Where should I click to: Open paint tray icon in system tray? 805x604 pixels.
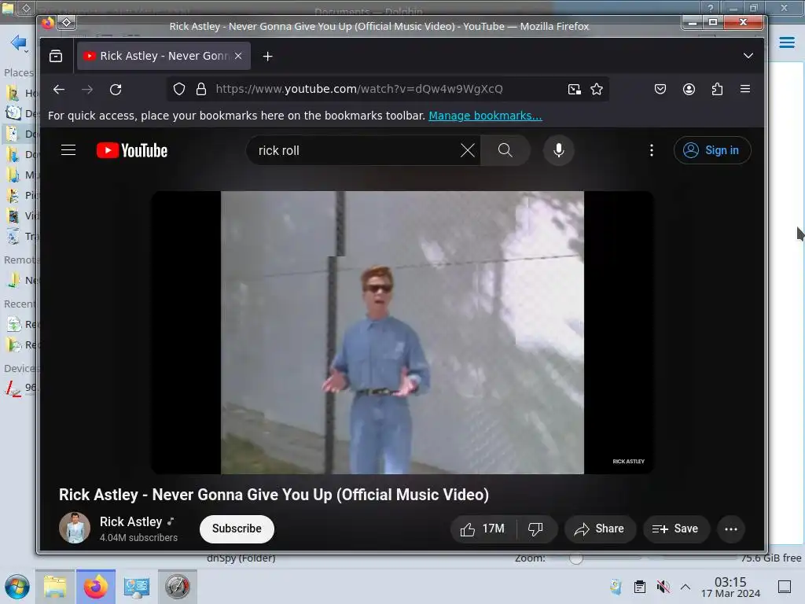tap(616, 587)
